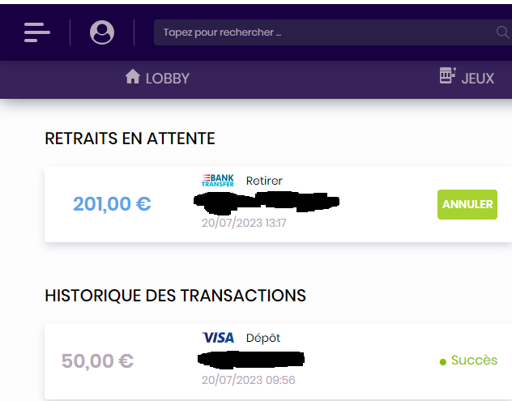Viewport: 512px width, 401px height.
Task: Select the 50,00 € deposit amount
Action: pos(98,361)
